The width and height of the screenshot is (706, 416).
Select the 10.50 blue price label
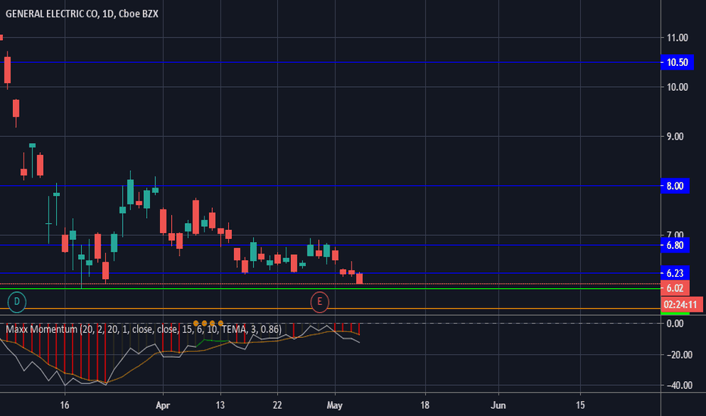point(676,62)
